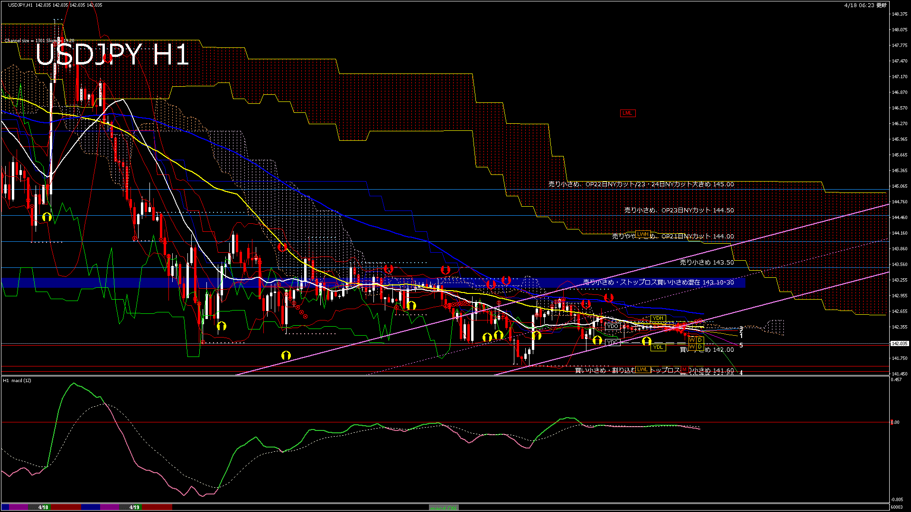Screen dimensions: 911x512
Task: Select the YDO yesterday-open marker
Action: point(613,326)
